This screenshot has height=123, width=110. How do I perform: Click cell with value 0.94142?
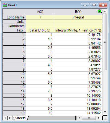(78, 43)
